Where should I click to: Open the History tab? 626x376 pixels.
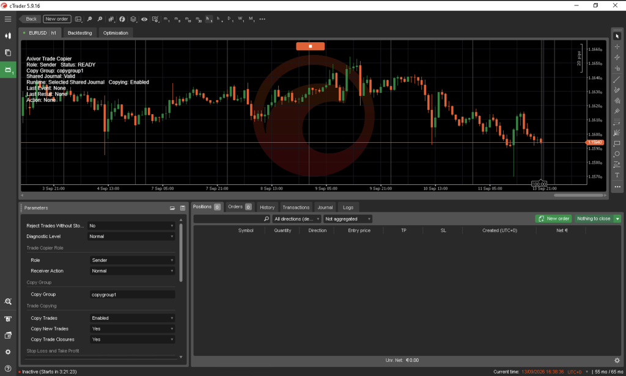pos(267,208)
